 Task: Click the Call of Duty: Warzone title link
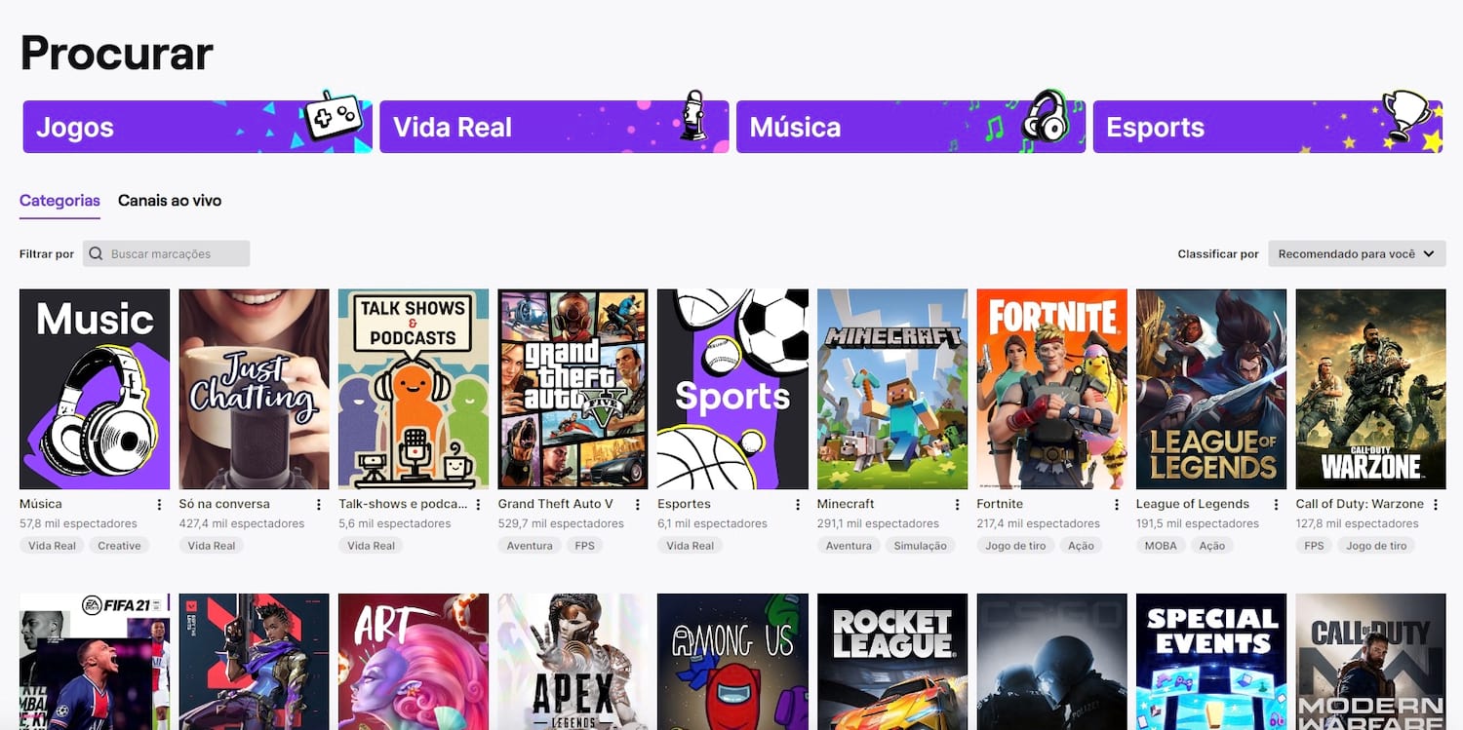click(1360, 504)
